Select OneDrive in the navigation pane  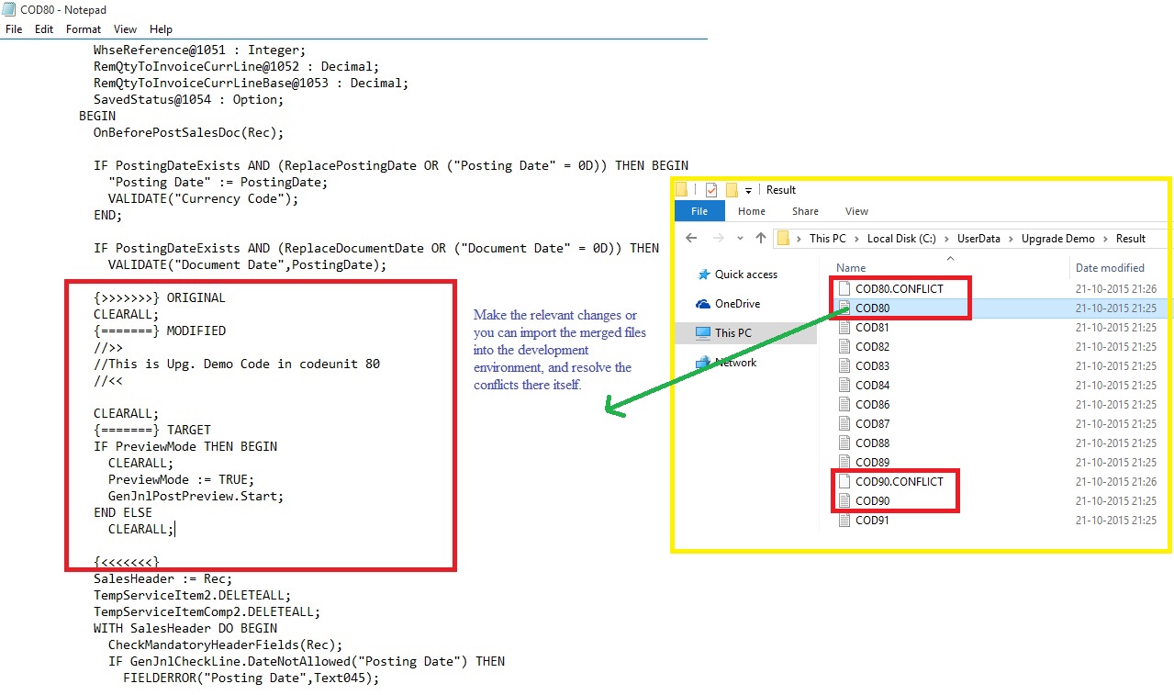click(x=737, y=304)
